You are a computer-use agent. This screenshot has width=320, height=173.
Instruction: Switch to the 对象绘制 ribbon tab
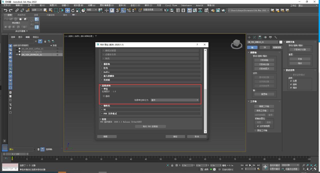click(x=50, y=15)
